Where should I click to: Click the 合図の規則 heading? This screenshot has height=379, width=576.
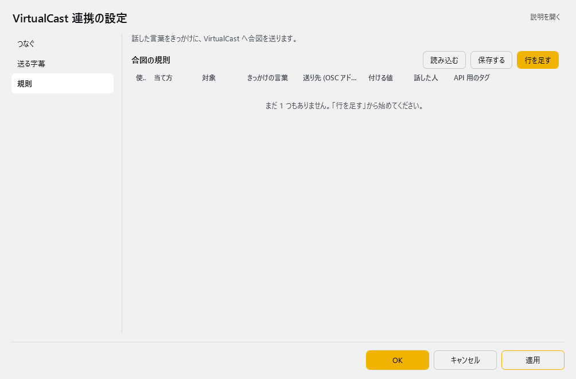coord(151,60)
